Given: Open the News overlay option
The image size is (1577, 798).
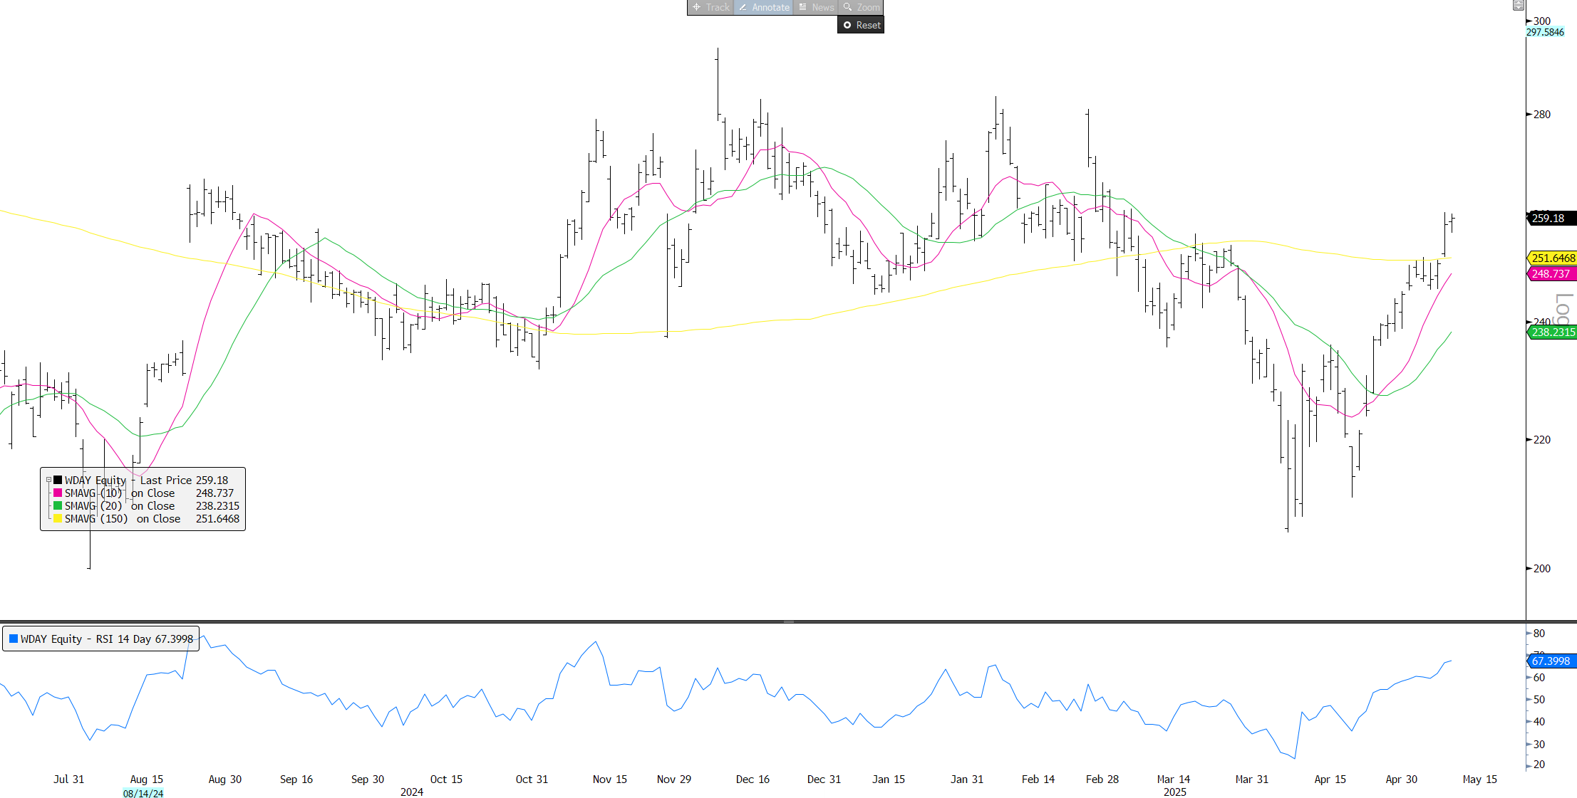Looking at the screenshot, I should point(815,7).
